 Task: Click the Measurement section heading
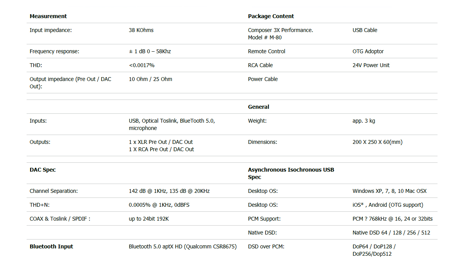pyautogui.click(x=48, y=16)
